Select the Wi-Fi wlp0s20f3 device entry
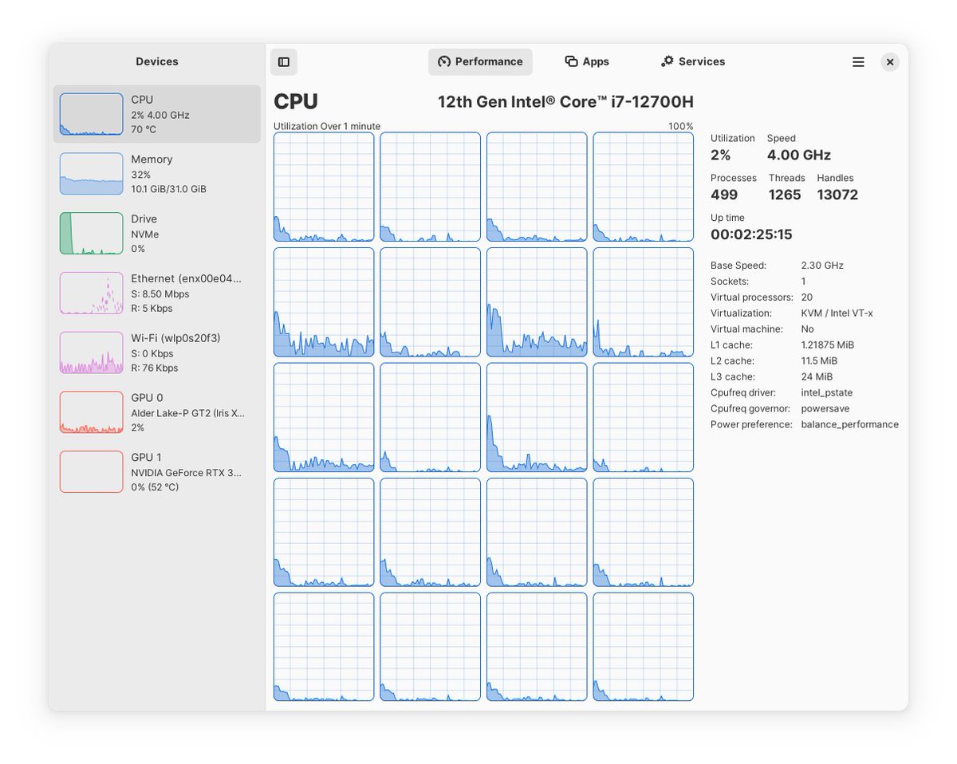Viewport: 957px width, 764px height. tap(157, 352)
